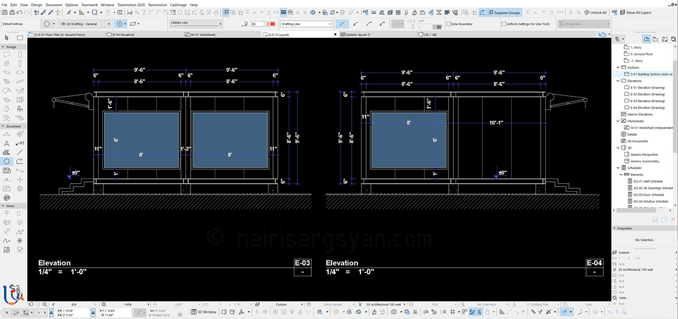Select the Spline tool in the More section
678x319 pixels.
click(6, 241)
